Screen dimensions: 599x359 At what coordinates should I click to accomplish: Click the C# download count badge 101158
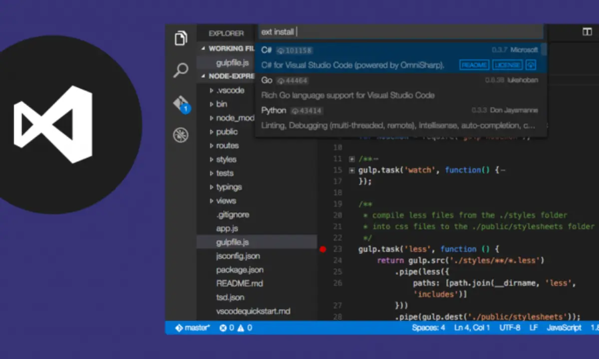[x=295, y=50]
